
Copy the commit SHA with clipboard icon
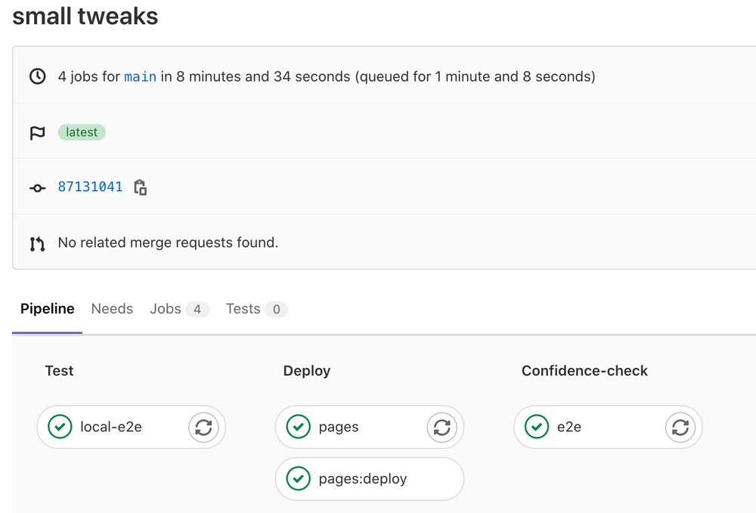point(140,187)
